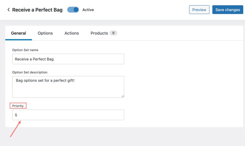Image resolution: width=245 pixels, height=146 pixels.
Task: Switch to the General tab
Action: (18, 33)
